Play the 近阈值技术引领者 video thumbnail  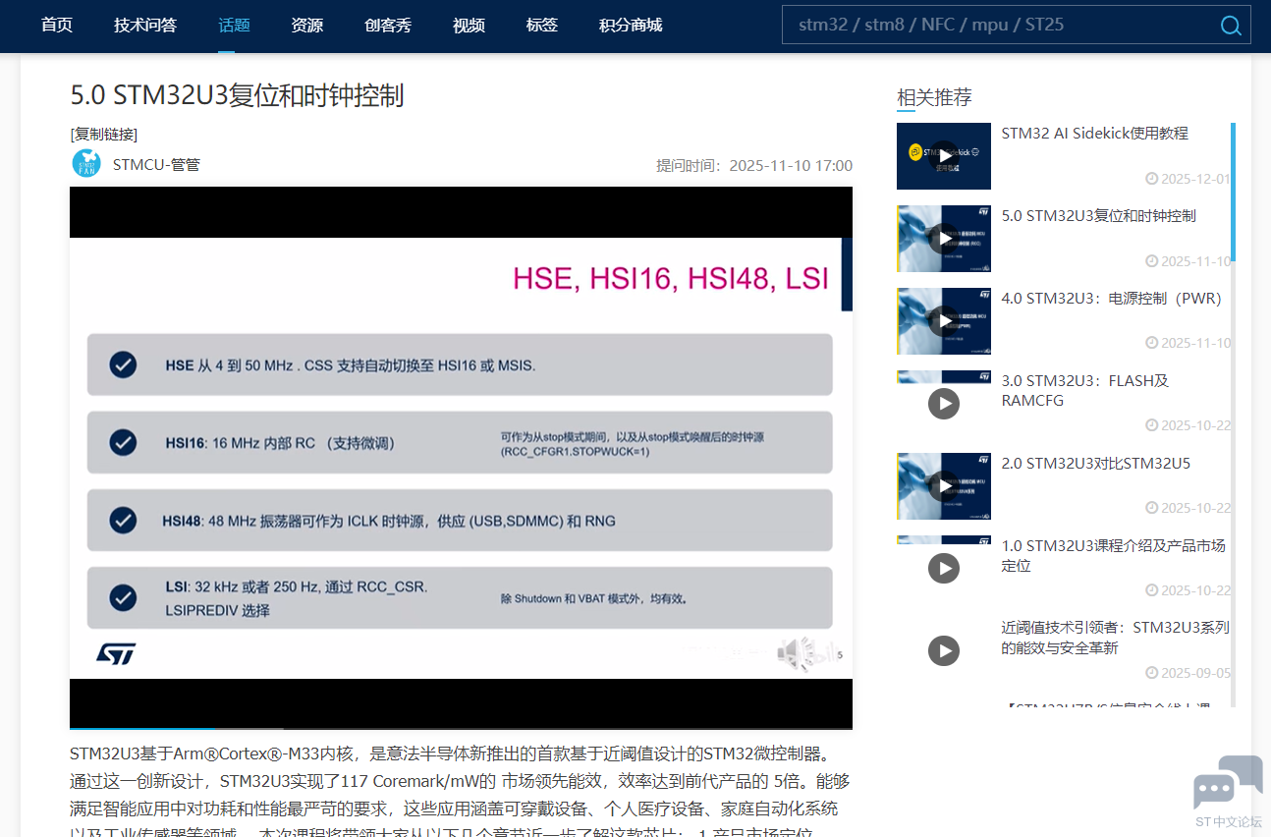point(943,650)
